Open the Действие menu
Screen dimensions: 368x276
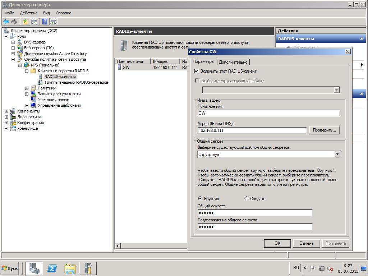[29, 13]
